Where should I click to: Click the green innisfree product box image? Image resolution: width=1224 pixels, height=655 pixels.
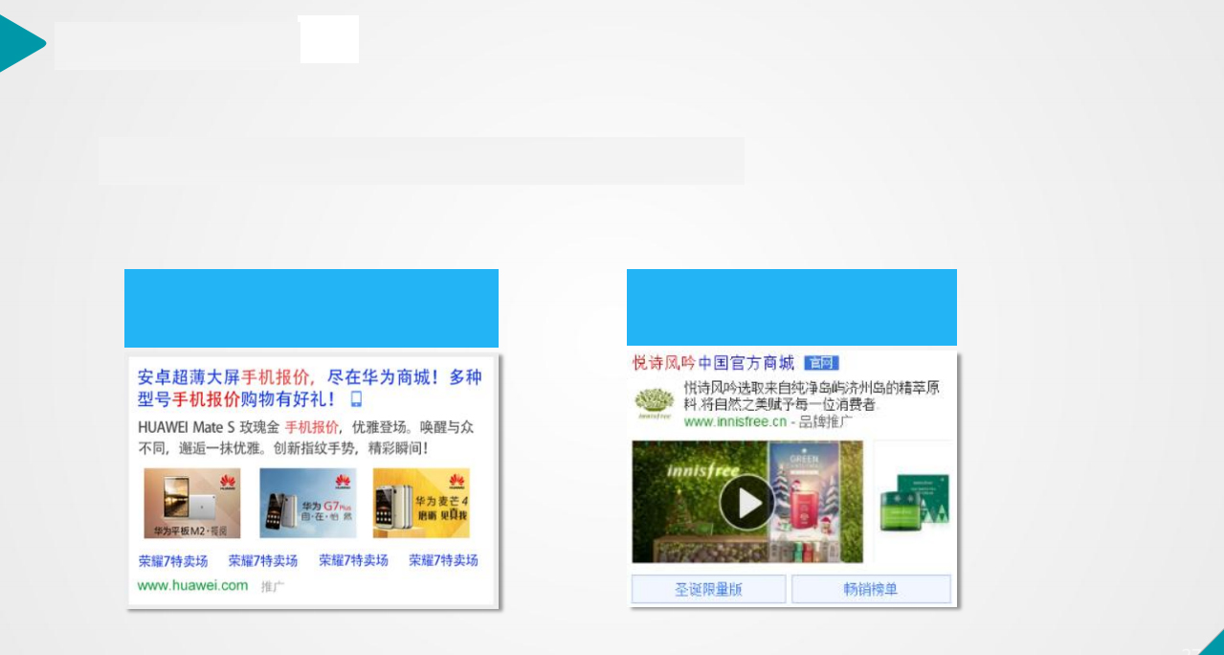pyautogui.click(x=914, y=503)
